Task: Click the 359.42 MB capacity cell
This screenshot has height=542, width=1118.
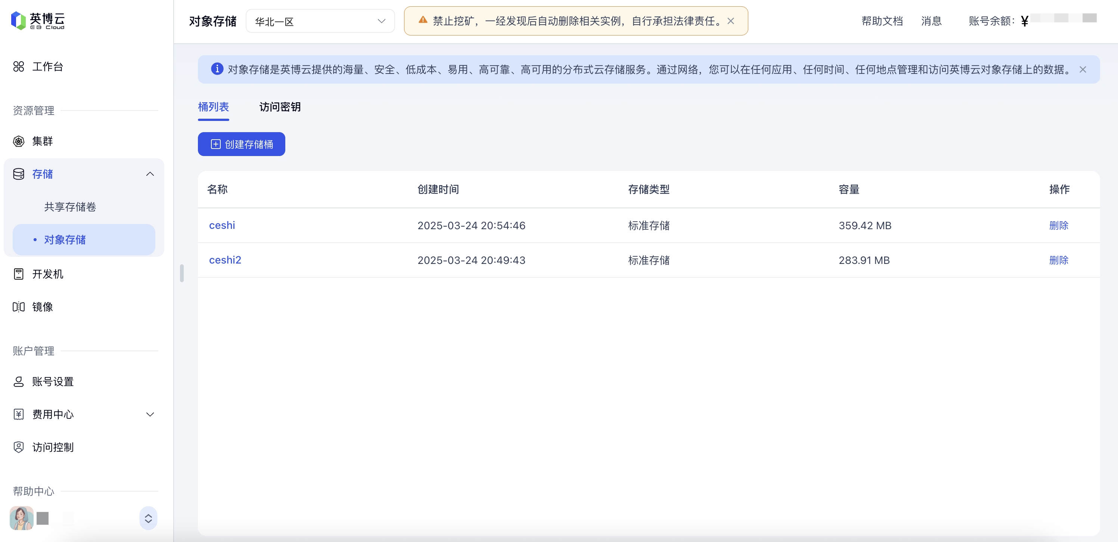Action: click(x=865, y=225)
